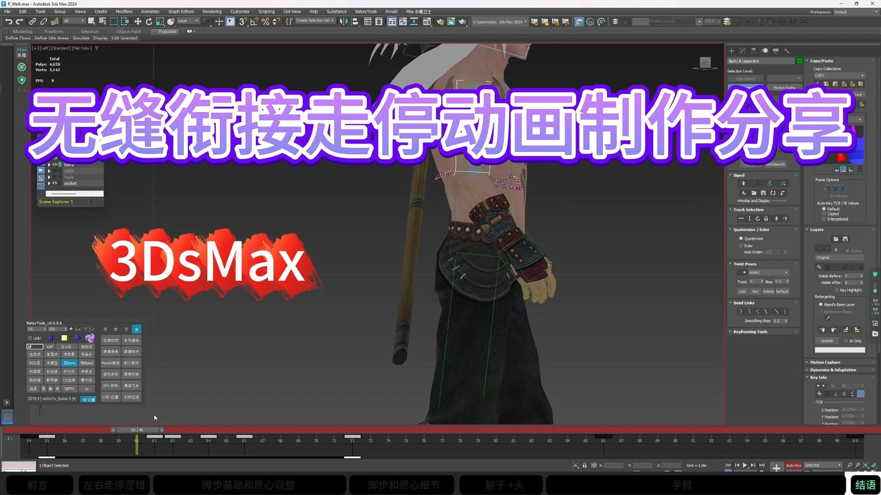The image size is (881, 495).
Task: Select Copied Auto-Key TCB option
Action: (x=824, y=214)
